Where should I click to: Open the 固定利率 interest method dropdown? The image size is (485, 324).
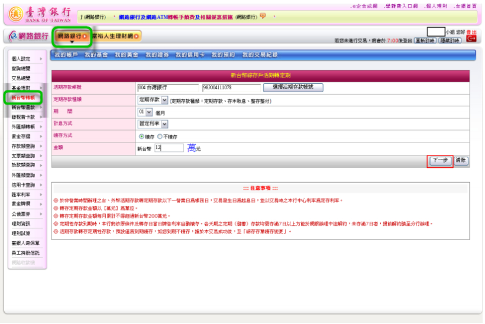click(153, 124)
